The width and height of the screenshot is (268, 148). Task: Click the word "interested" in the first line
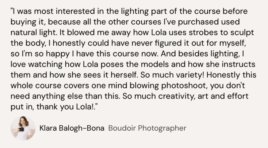click(x=75, y=11)
